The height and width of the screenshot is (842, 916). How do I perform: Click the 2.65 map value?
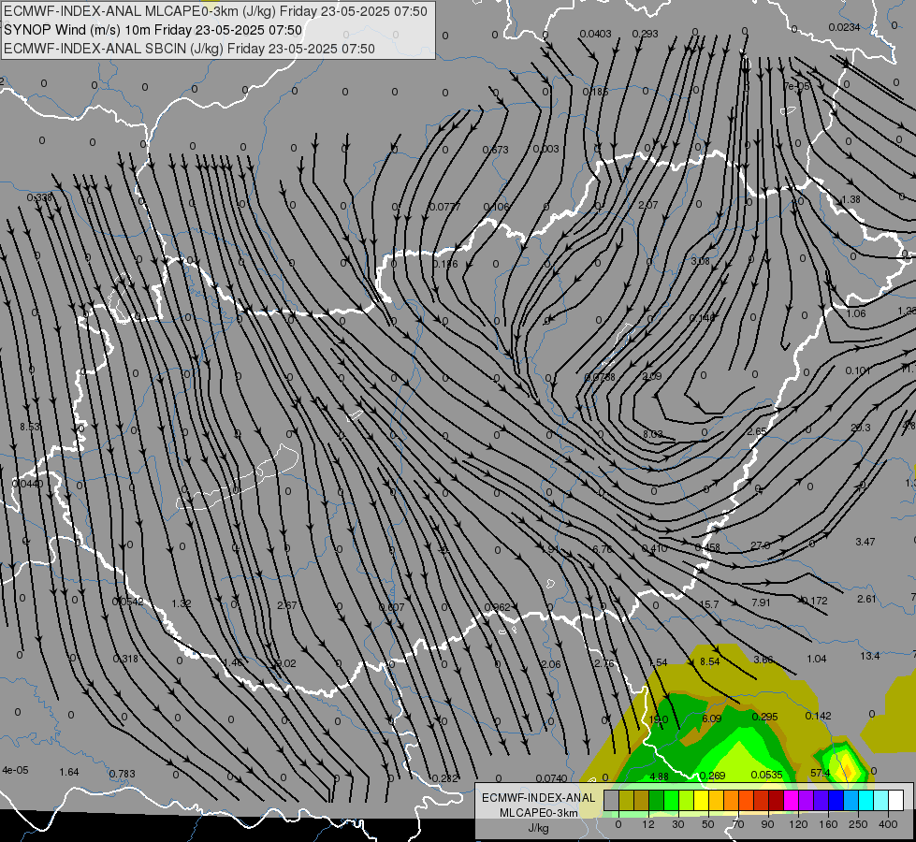coord(757,431)
